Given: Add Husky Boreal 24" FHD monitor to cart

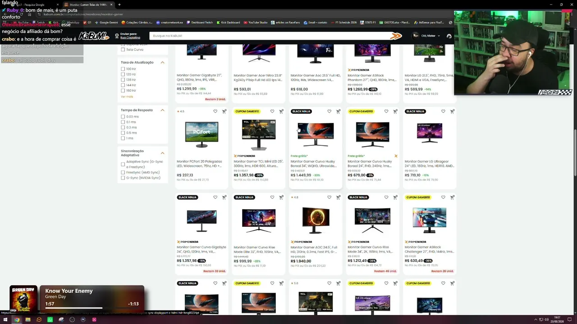Looking at the screenshot, I should coord(395,111).
